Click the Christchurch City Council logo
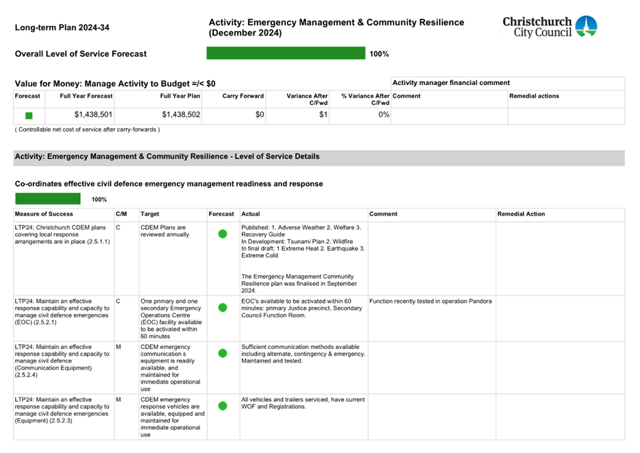 pyautogui.click(x=550, y=27)
